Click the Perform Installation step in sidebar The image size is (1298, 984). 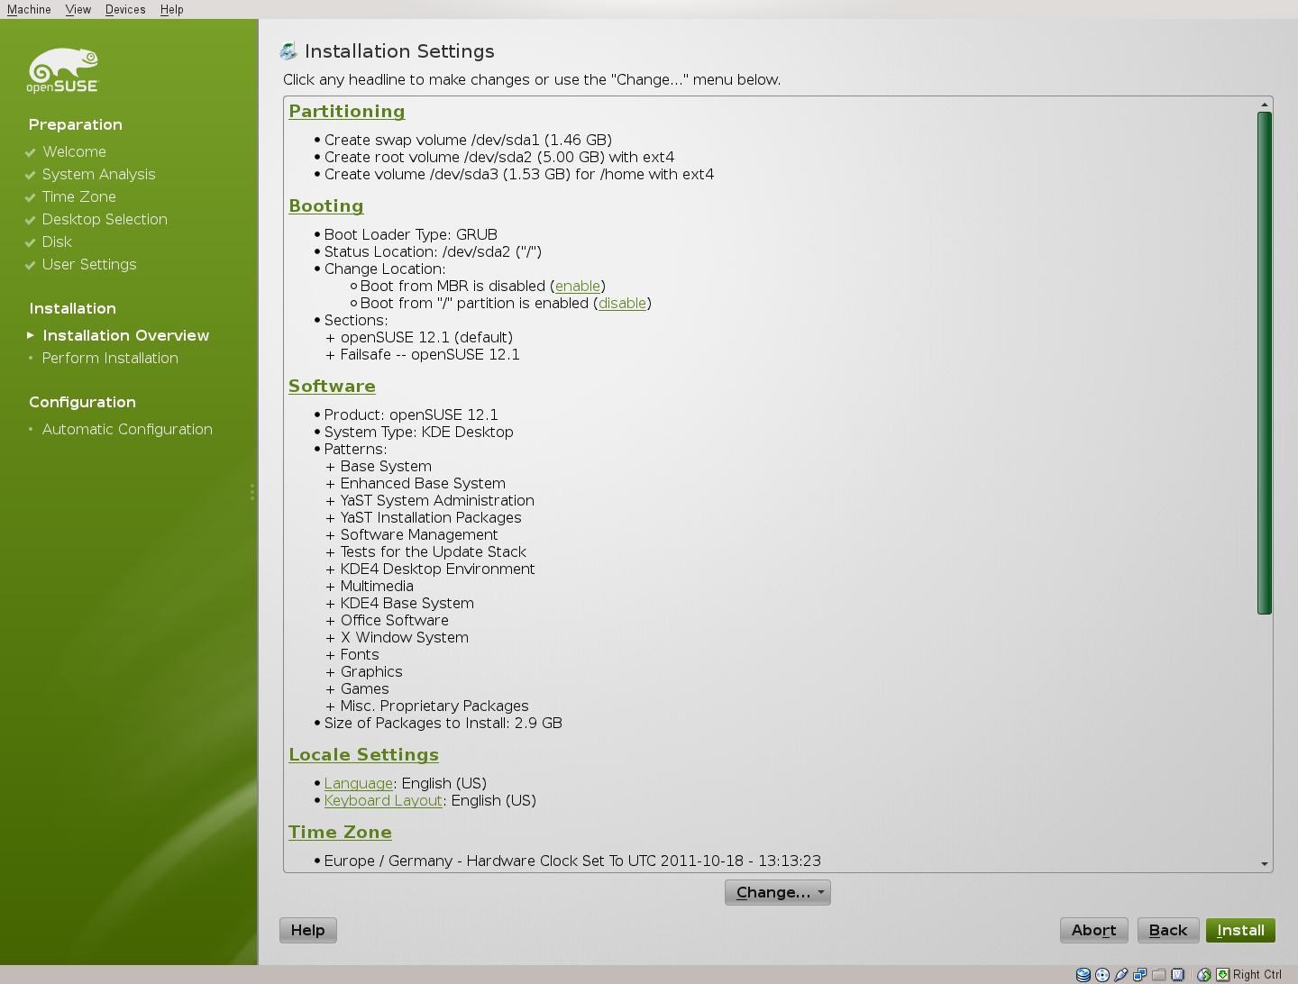(x=110, y=358)
